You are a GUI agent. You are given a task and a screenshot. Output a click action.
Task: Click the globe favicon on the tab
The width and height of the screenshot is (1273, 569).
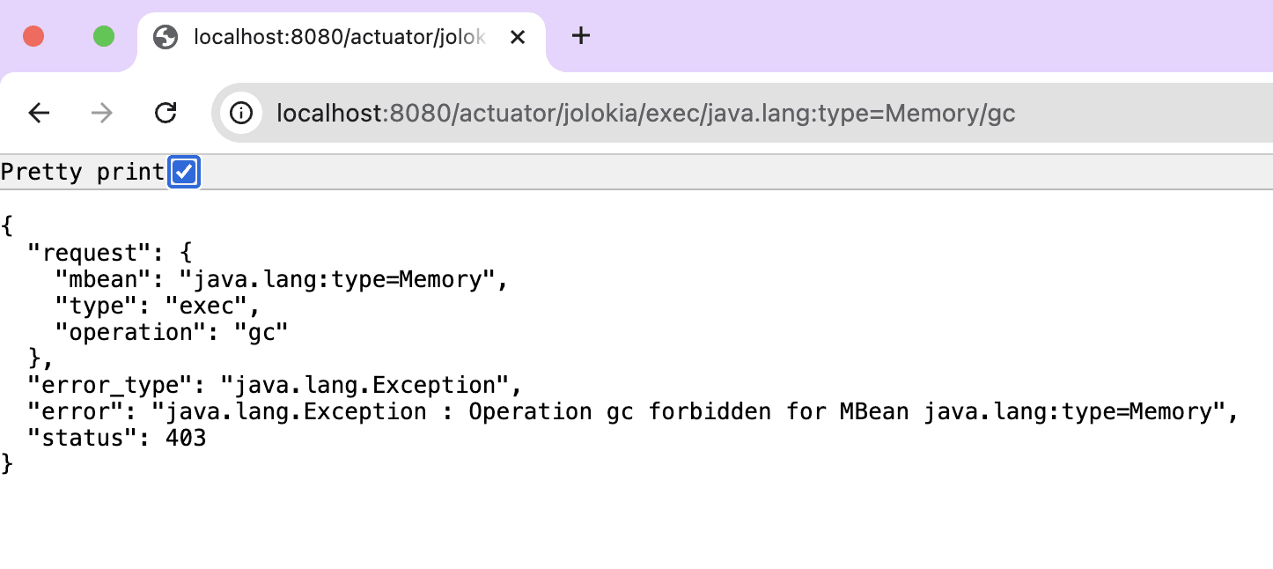point(166,37)
